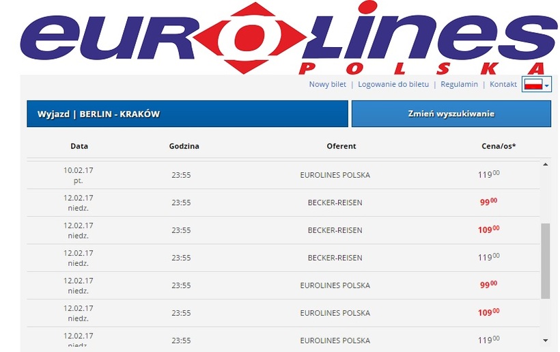Open the Polish flag language dropdown

[x=536, y=84]
